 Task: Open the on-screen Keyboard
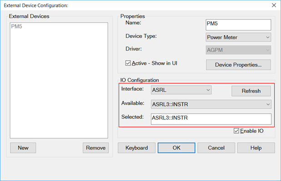[x=136, y=148]
